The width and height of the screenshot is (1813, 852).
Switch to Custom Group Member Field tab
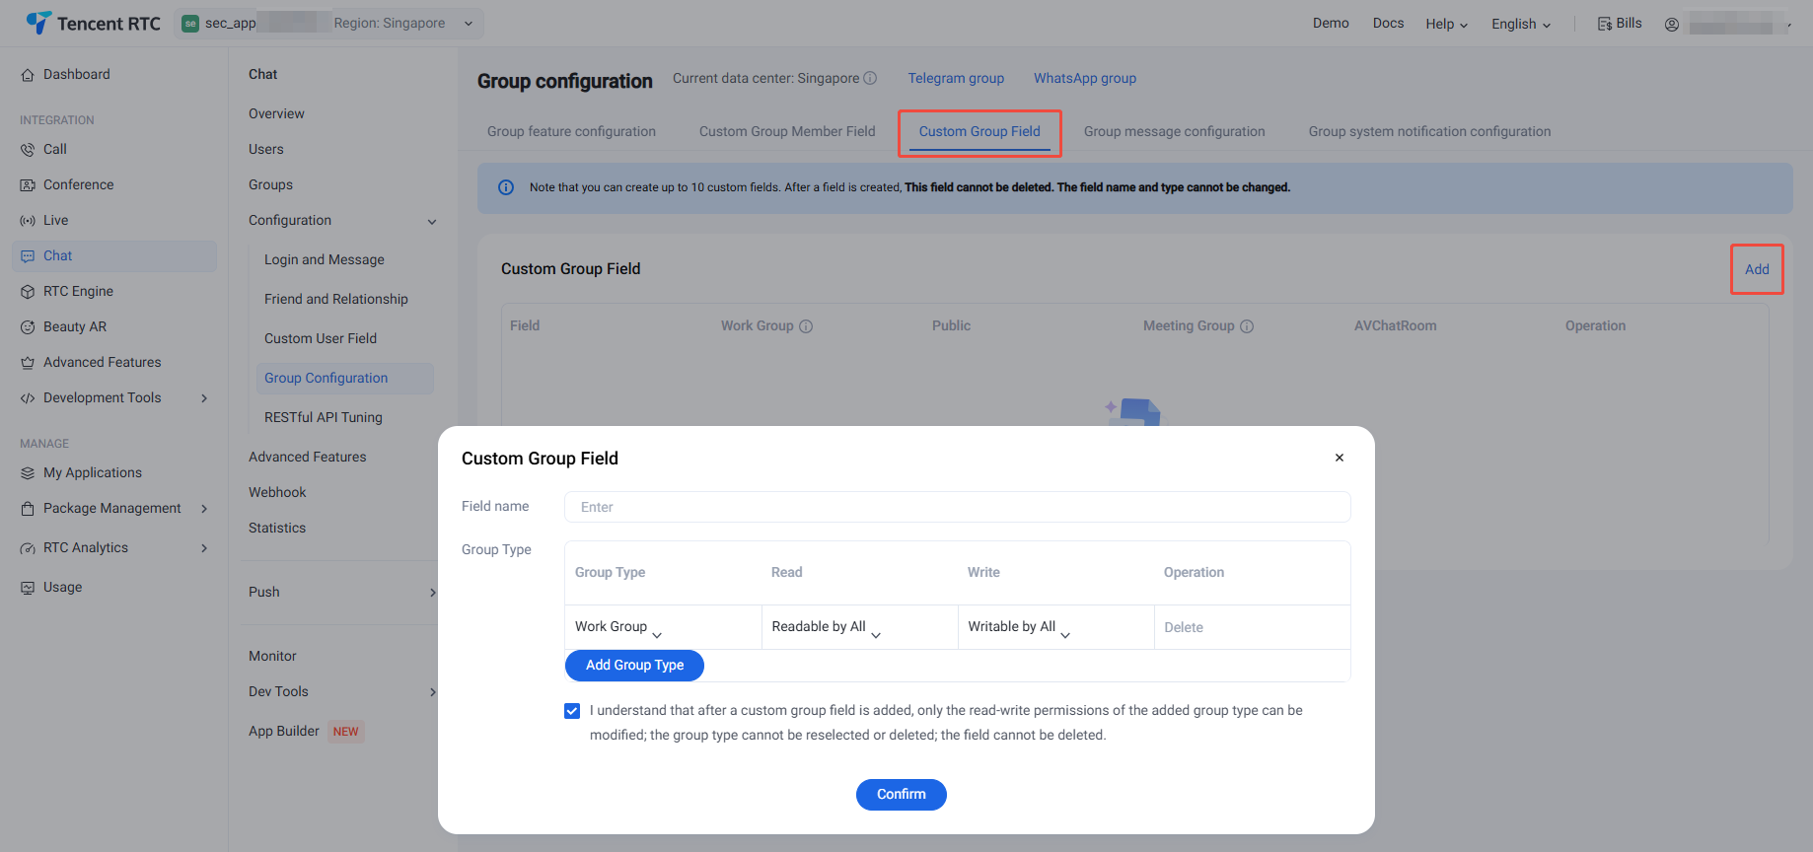pos(787,132)
